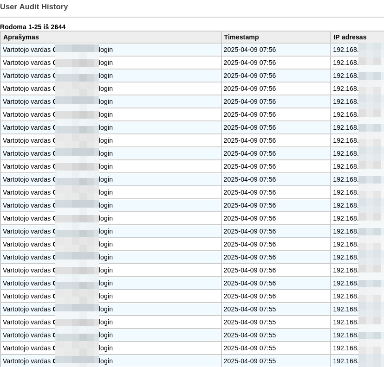Click the Aprašymas column header
The width and height of the screenshot is (384, 367).
[x=21, y=37]
